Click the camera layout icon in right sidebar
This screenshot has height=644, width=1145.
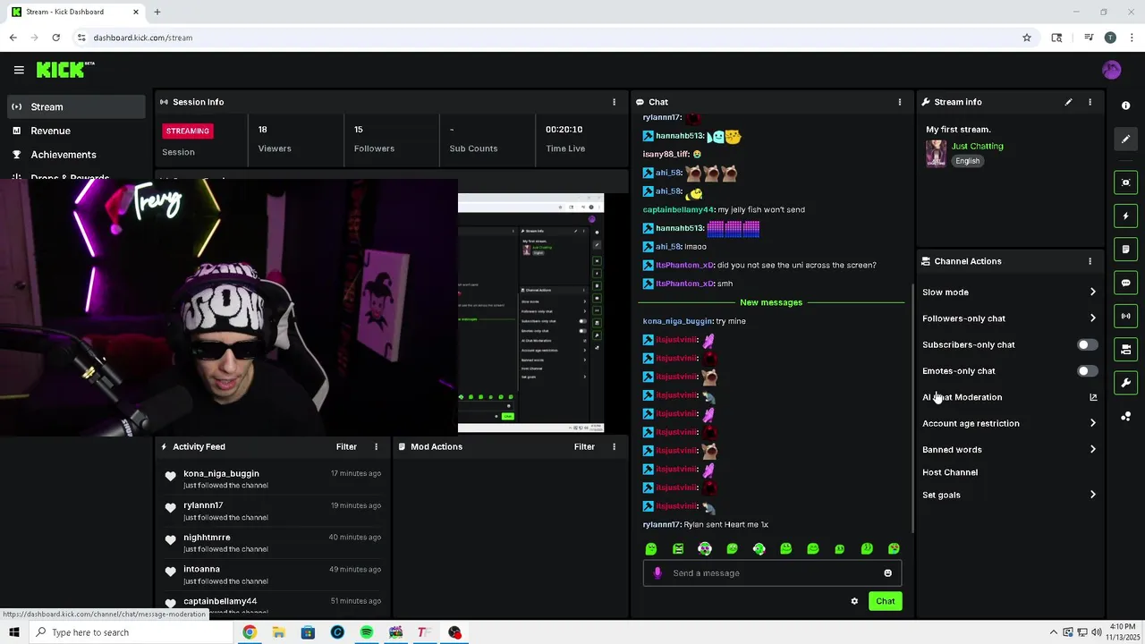(1125, 349)
